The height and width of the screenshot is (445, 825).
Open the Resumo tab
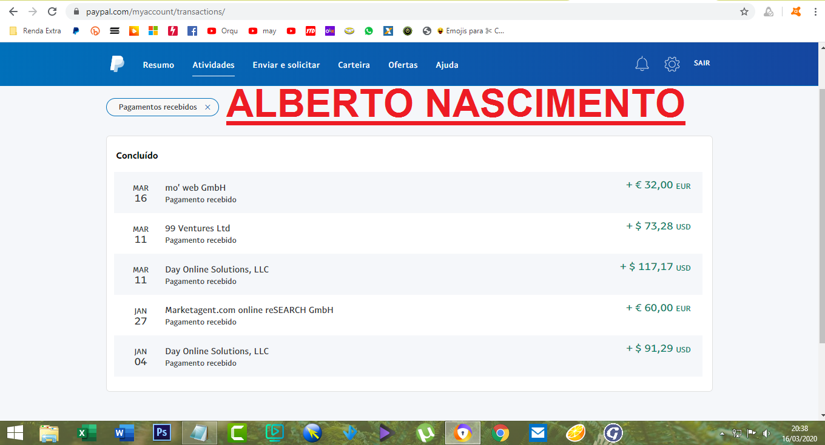(158, 65)
